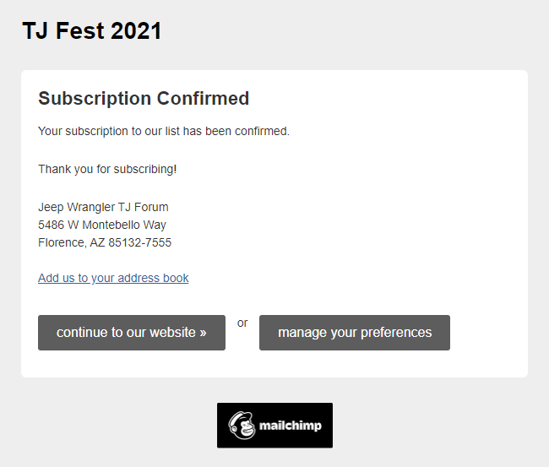The height and width of the screenshot is (467, 549).
Task: Select the 5486 W Montebello Way address line
Action: (102, 225)
